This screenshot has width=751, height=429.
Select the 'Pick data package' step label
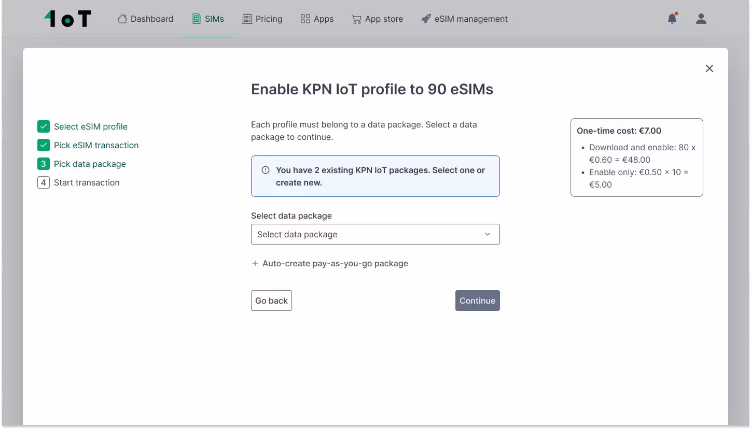coord(90,164)
